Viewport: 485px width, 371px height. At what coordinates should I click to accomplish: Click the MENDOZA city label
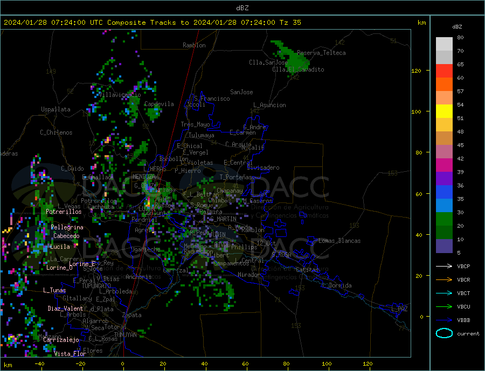144,177
